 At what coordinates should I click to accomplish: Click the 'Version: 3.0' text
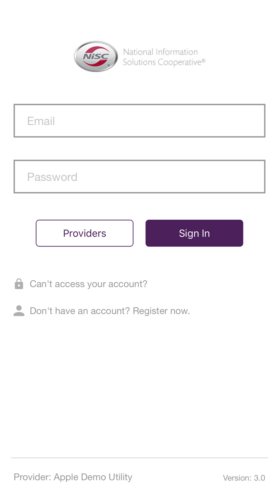[245, 478]
